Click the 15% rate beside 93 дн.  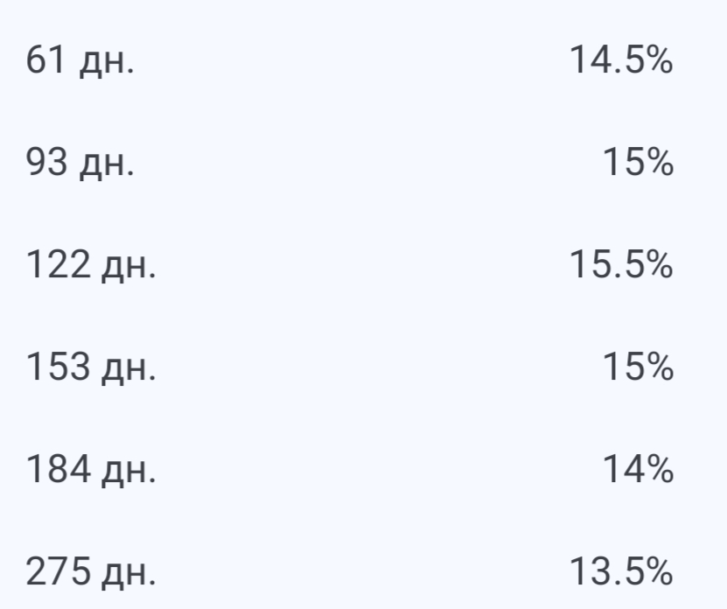637,164
